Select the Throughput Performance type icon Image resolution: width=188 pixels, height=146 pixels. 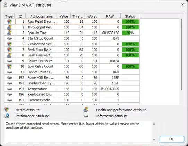coord(9,27)
